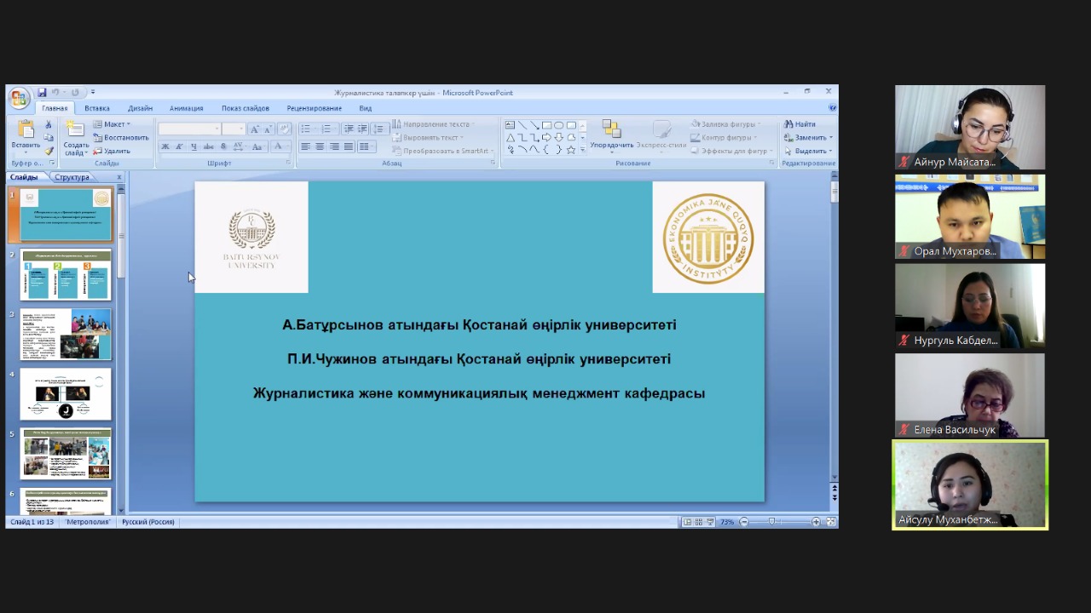Open the Показ слайдов ribbon tab
This screenshot has height=613, width=1091.
point(245,108)
